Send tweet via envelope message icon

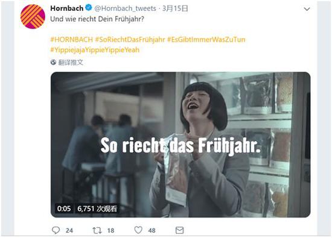(x=179, y=230)
